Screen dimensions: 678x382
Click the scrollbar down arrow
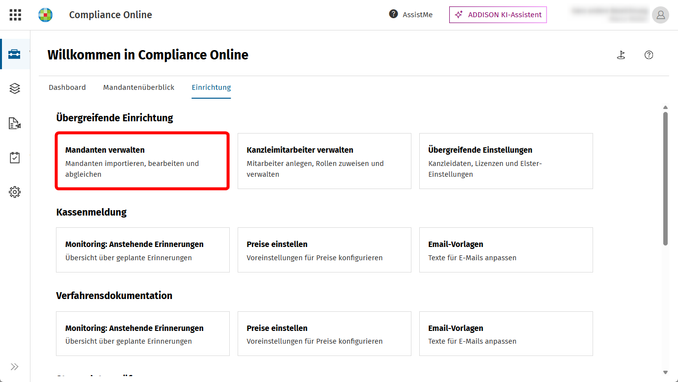[665, 373]
